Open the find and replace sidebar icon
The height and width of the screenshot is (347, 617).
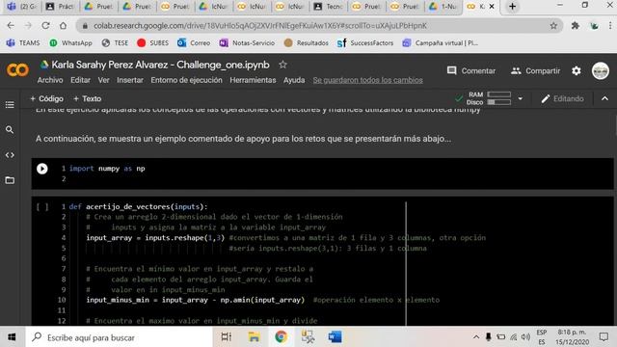tap(10, 130)
